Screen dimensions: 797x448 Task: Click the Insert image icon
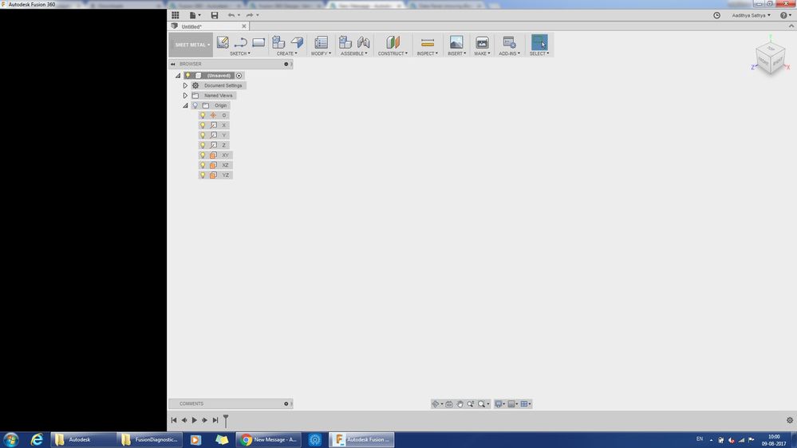[456, 42]
